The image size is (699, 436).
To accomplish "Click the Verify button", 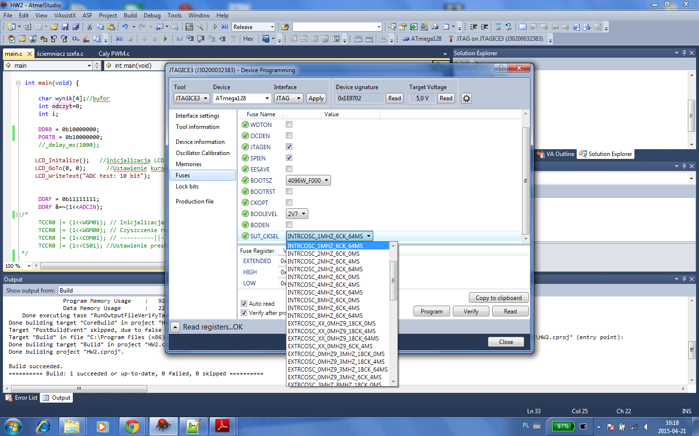I will (x=471, y=311).
